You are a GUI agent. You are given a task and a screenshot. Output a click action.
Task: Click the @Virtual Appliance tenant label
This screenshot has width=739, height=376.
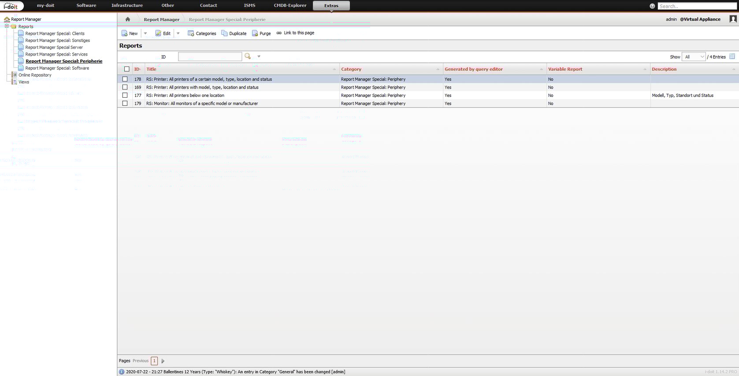pyautogui.click(x=700, y=19)
